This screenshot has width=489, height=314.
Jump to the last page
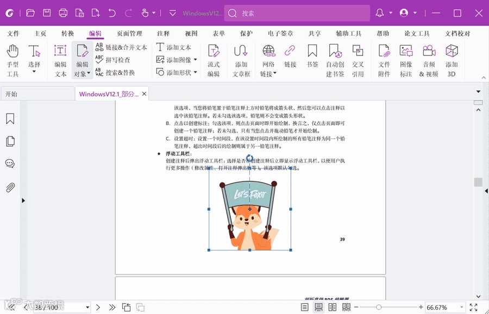(x=111, y=307)
